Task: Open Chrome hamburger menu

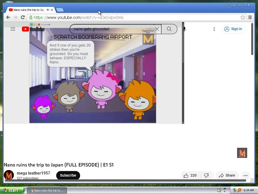Action: point(250,17)
